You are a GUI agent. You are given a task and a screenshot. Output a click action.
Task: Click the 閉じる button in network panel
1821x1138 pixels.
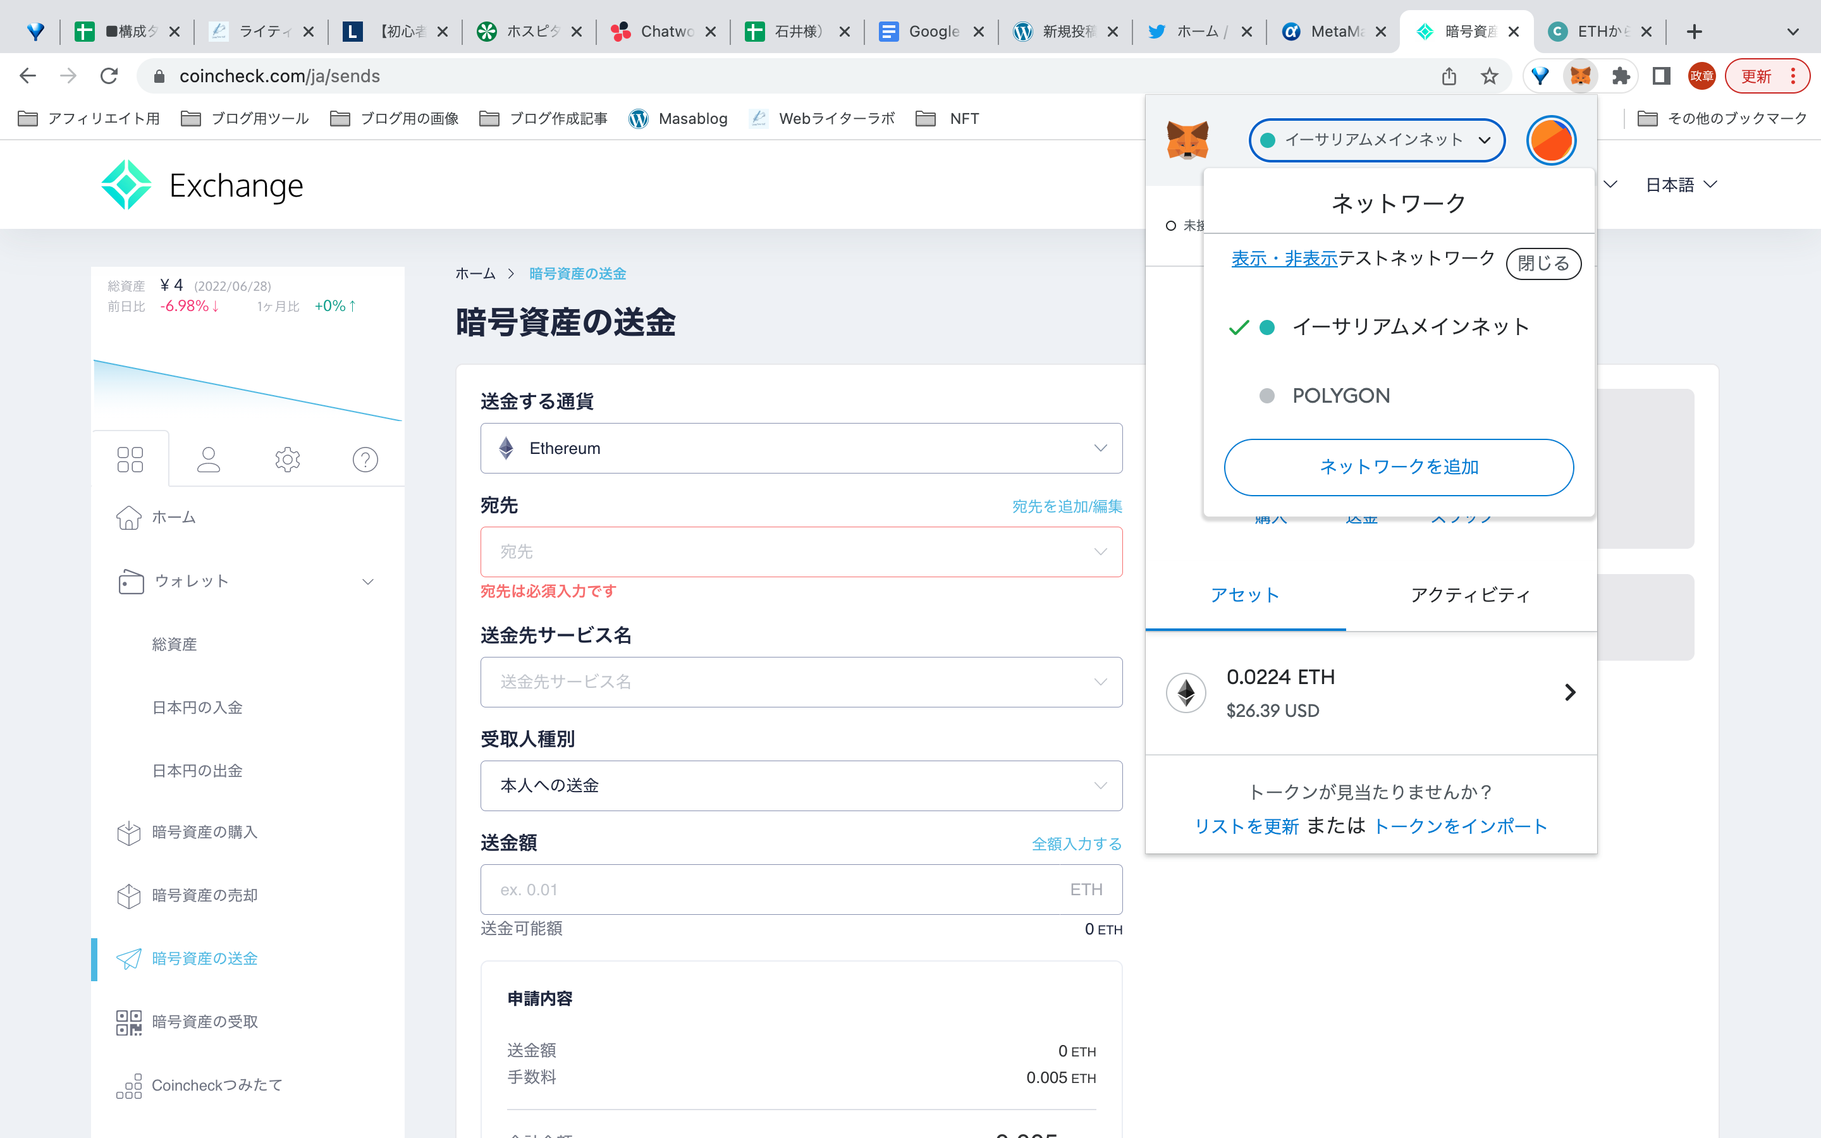[1543, 264]
